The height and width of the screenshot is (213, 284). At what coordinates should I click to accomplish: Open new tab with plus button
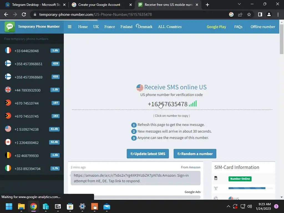[x=207, y=5]
